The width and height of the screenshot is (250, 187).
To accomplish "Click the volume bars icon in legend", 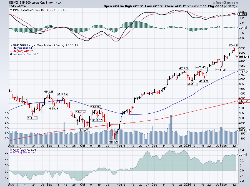I will click(10, 54).
